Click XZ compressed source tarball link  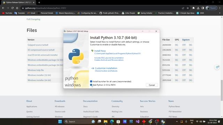pos(41,50)
